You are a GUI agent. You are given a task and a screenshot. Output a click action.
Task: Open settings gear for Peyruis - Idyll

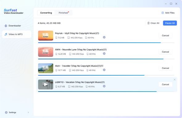pos(104,37)
